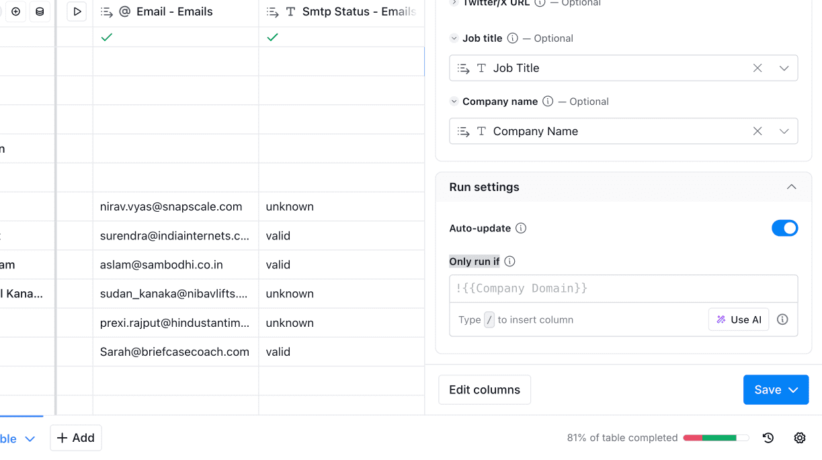Clear the Job Title field with X

pos(757,68)
